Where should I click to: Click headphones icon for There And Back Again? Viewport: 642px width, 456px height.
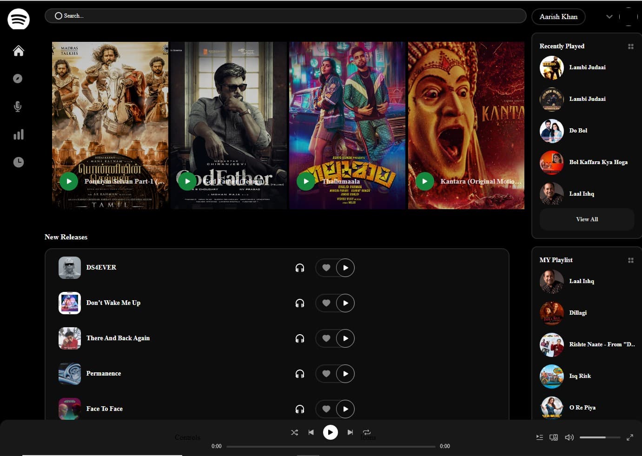point(300,338)
